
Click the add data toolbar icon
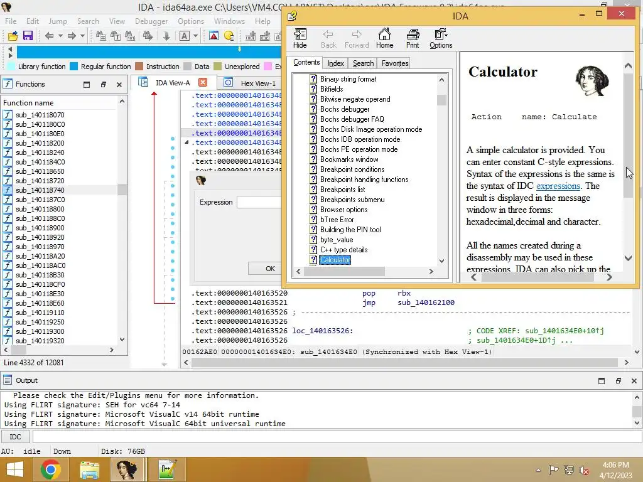click(265, 36)
